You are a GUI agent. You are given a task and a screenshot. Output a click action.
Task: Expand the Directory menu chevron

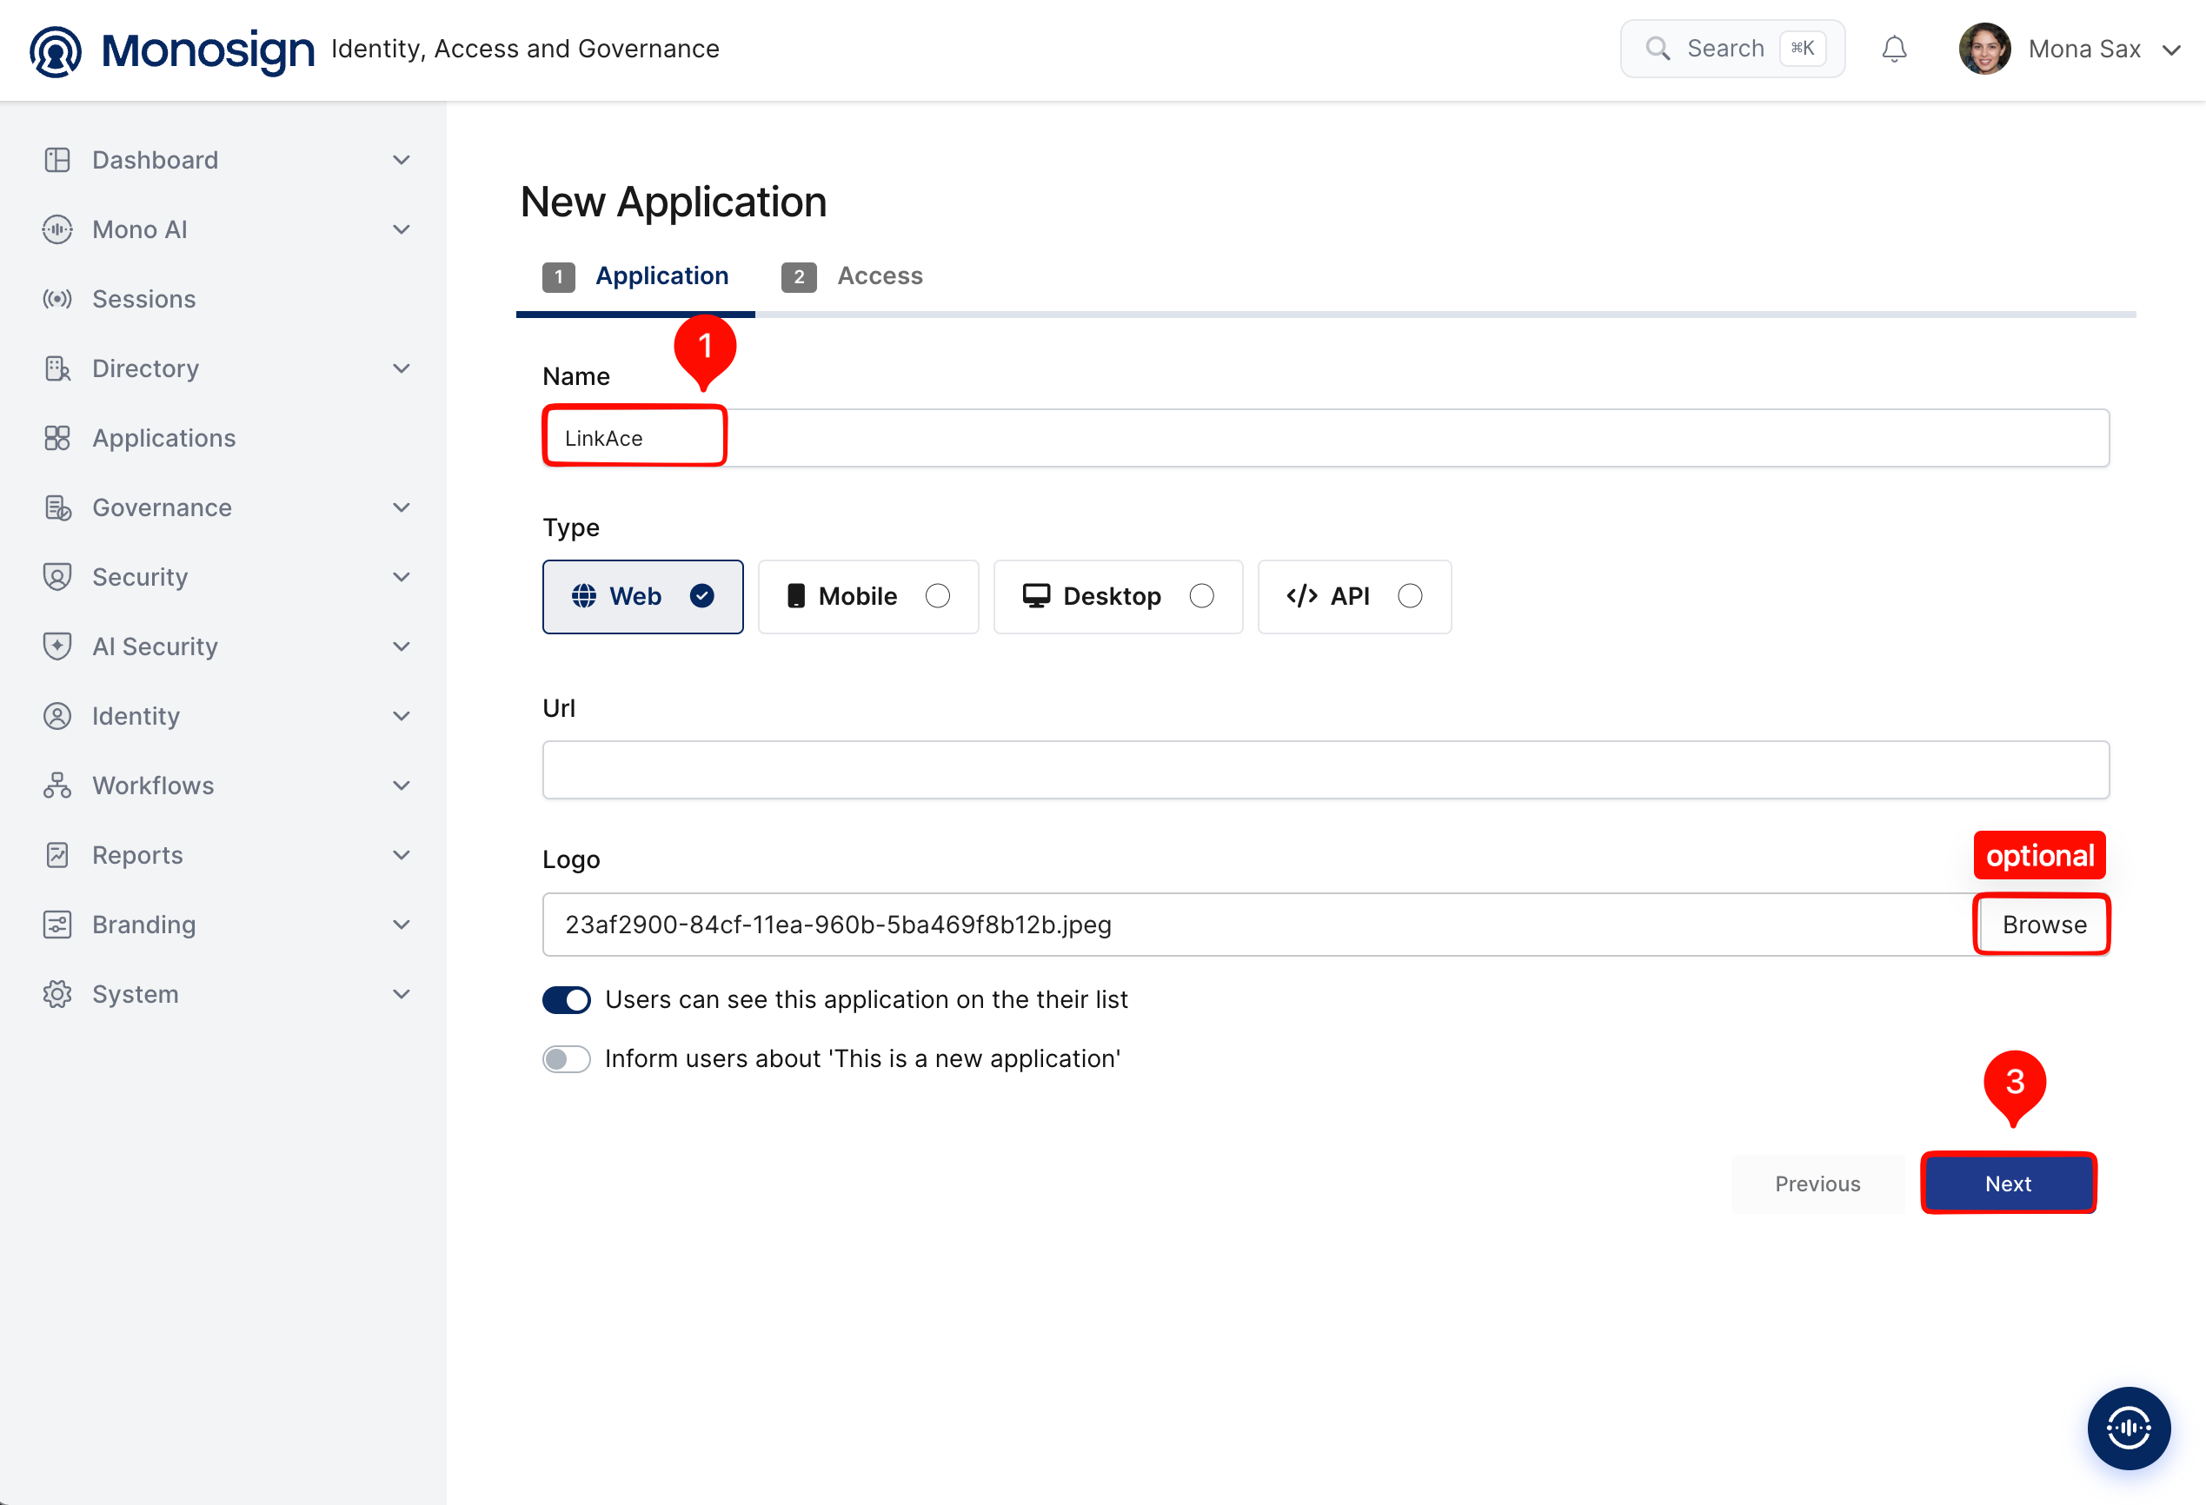pos(402,368)
